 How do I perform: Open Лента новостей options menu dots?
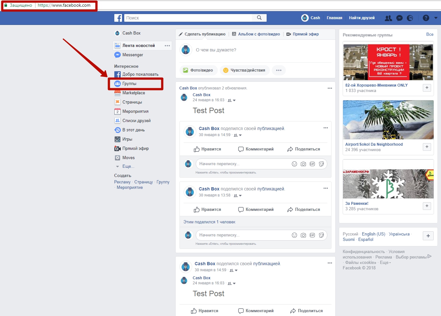click(x=167, y=46)
